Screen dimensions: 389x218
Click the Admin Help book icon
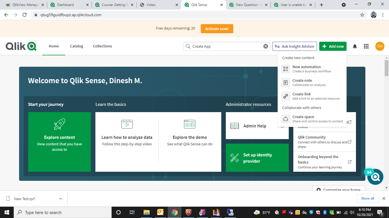[235, 126]
